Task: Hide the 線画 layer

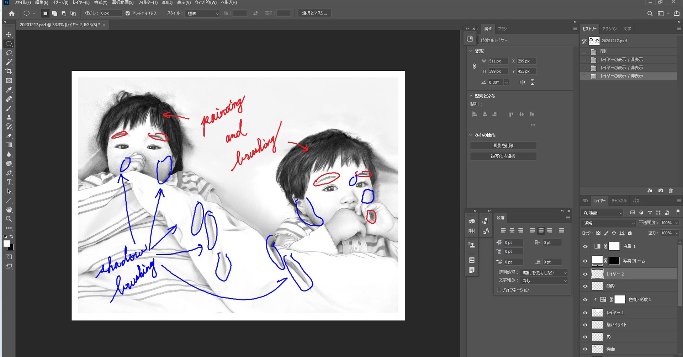Action: (x=585, y=349)
